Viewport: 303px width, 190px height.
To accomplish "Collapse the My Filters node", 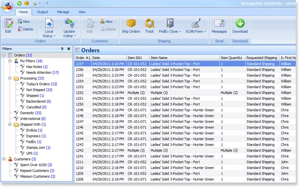I will pyautogui.click(x=10, y=61).
